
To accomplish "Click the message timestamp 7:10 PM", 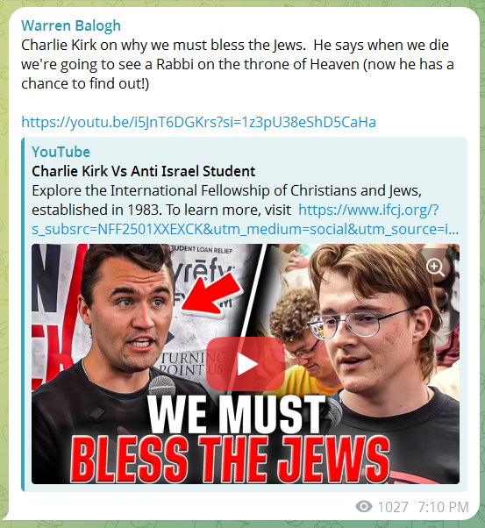I will click(x=443, y=507).
